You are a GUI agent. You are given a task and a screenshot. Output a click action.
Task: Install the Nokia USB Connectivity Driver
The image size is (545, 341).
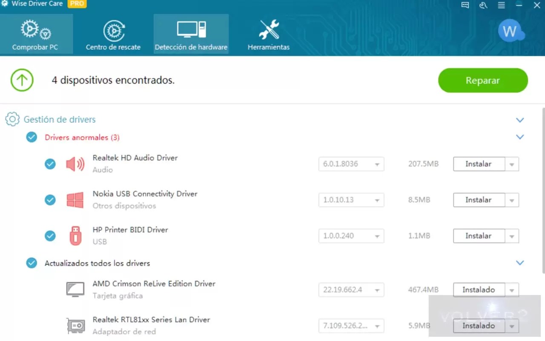pyautogui.click(x=479, y=200)
